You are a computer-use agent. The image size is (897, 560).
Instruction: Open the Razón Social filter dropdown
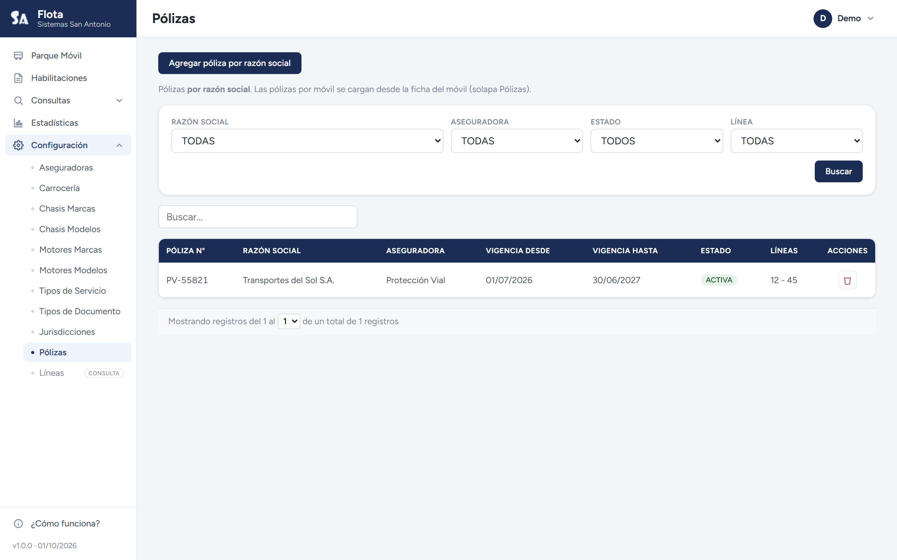click(x=307, y=141)
